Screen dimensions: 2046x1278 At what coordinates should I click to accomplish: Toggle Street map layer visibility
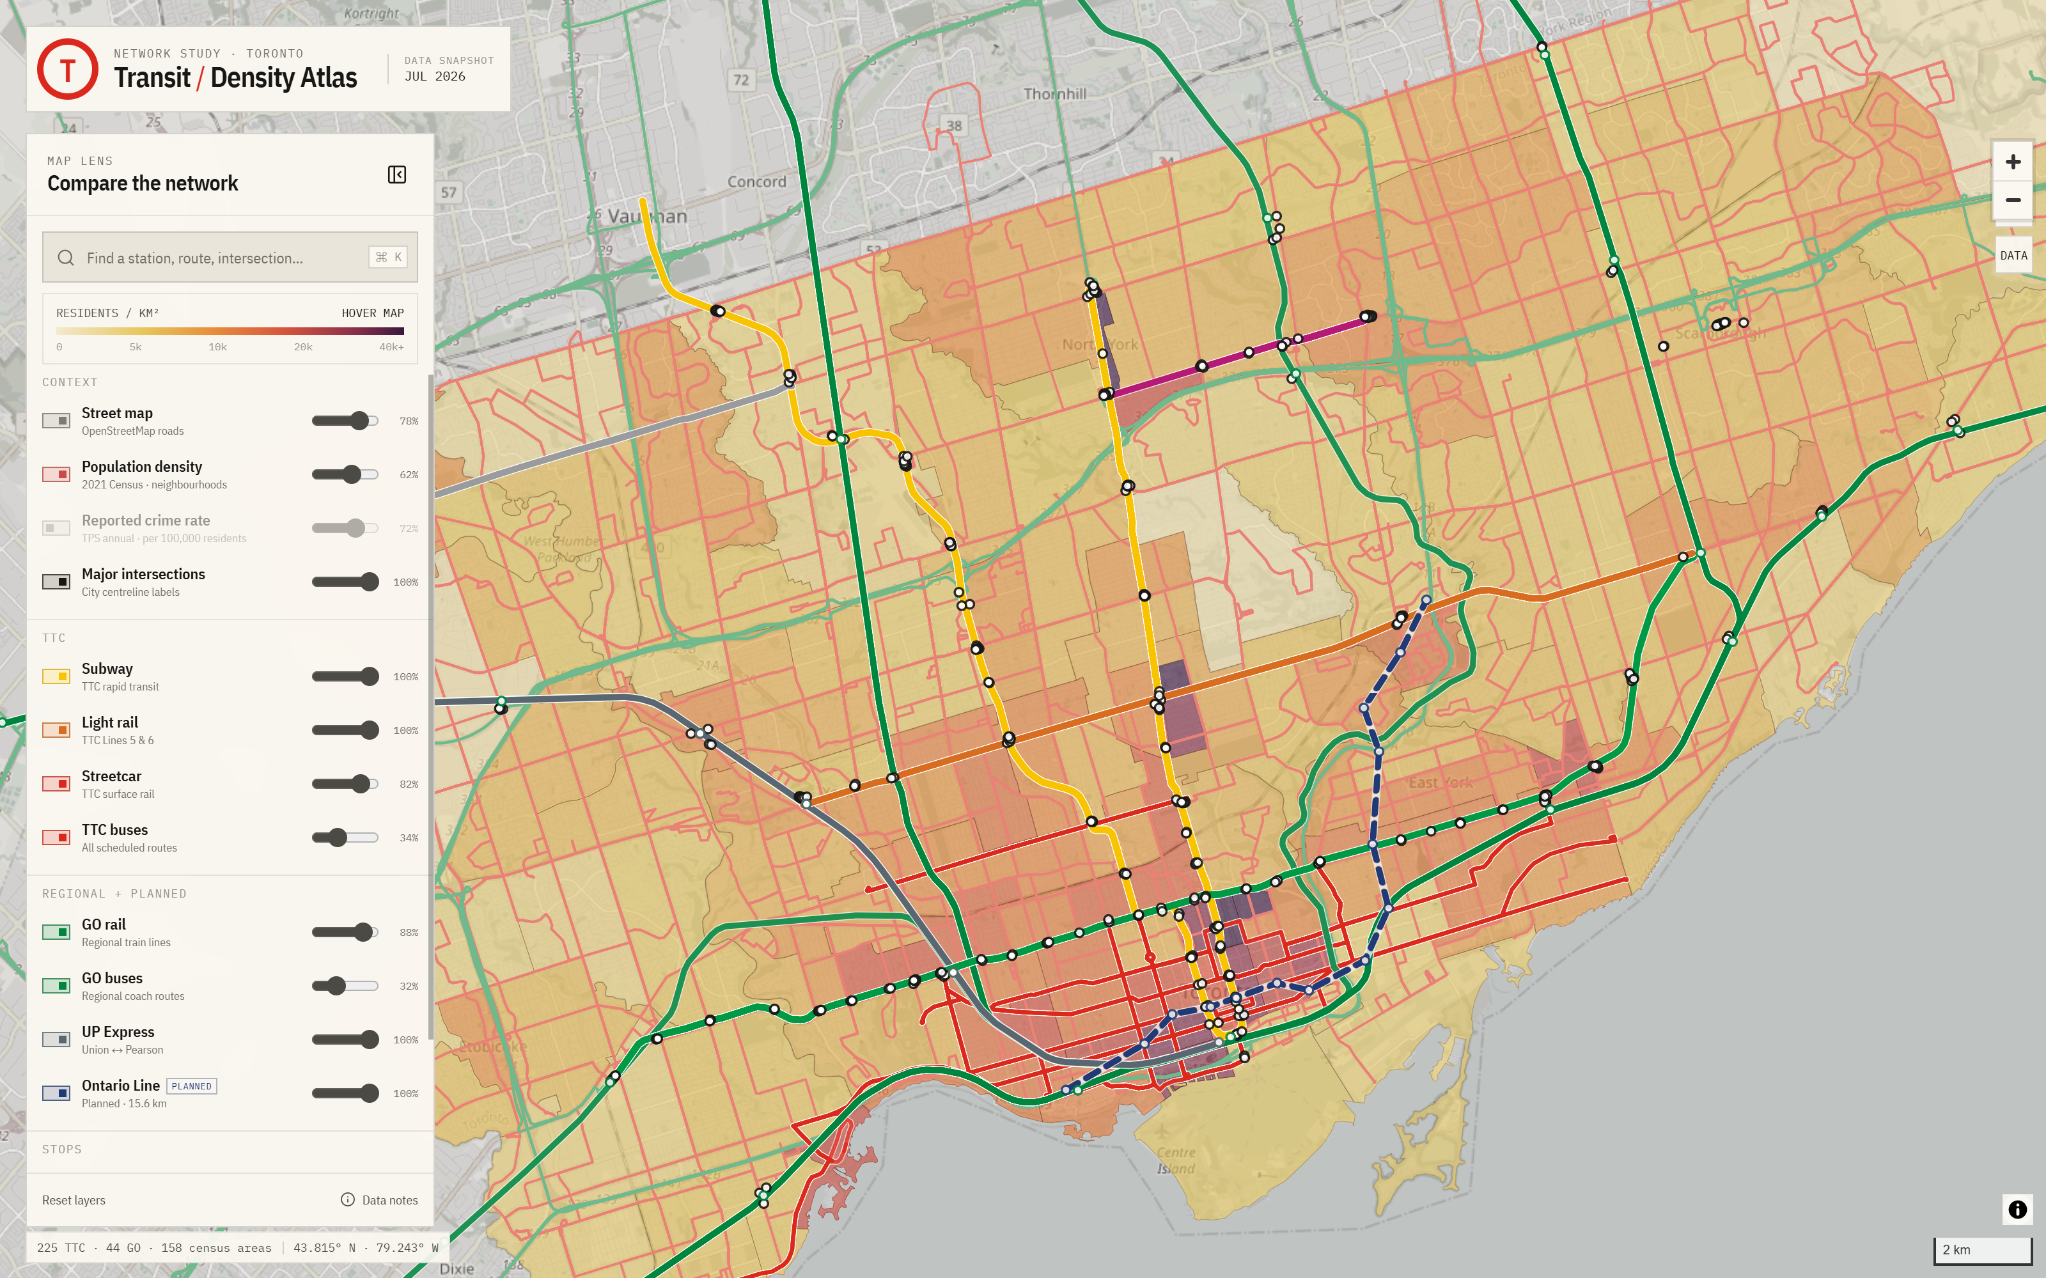pos(57,421)
